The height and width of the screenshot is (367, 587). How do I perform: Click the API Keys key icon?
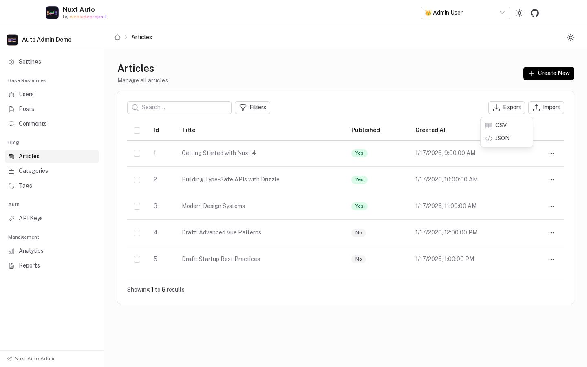point(11,219)
